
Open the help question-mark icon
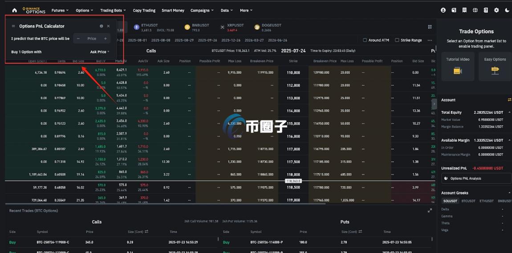click(486, 10)
